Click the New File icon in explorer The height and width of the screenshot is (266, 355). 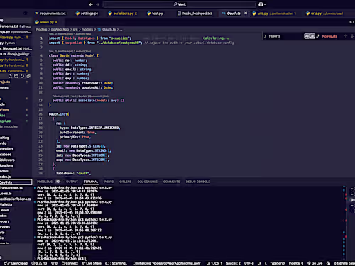click(x=10, y=76)
